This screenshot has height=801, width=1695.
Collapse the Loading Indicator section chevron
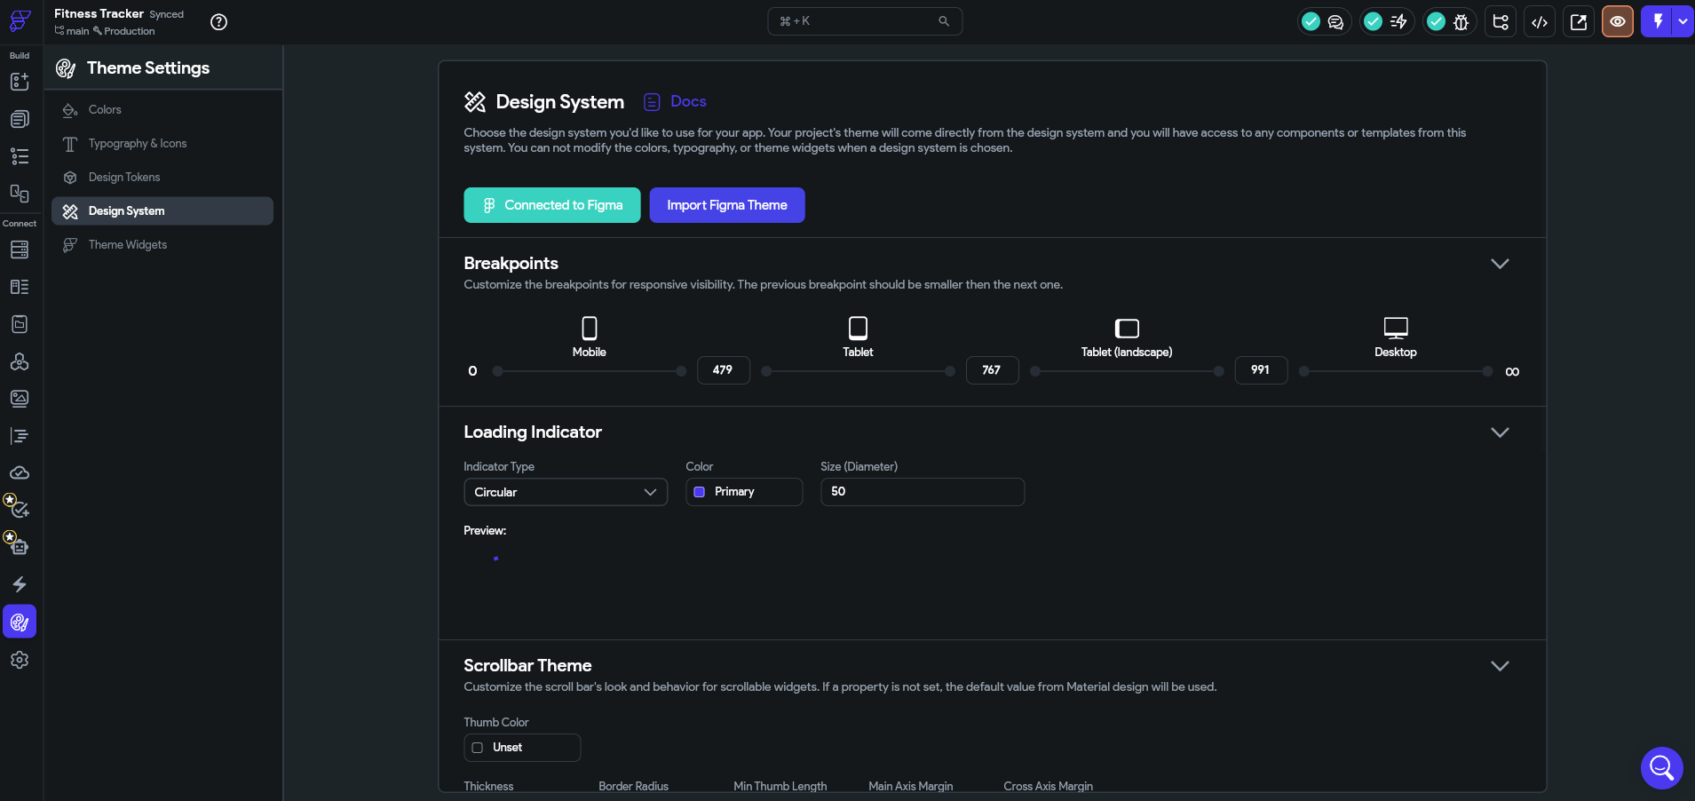point(1500,432)
